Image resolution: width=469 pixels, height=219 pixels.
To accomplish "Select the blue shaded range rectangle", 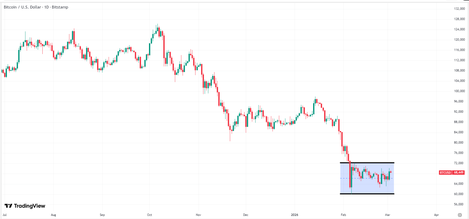I will tap(367, 185).
